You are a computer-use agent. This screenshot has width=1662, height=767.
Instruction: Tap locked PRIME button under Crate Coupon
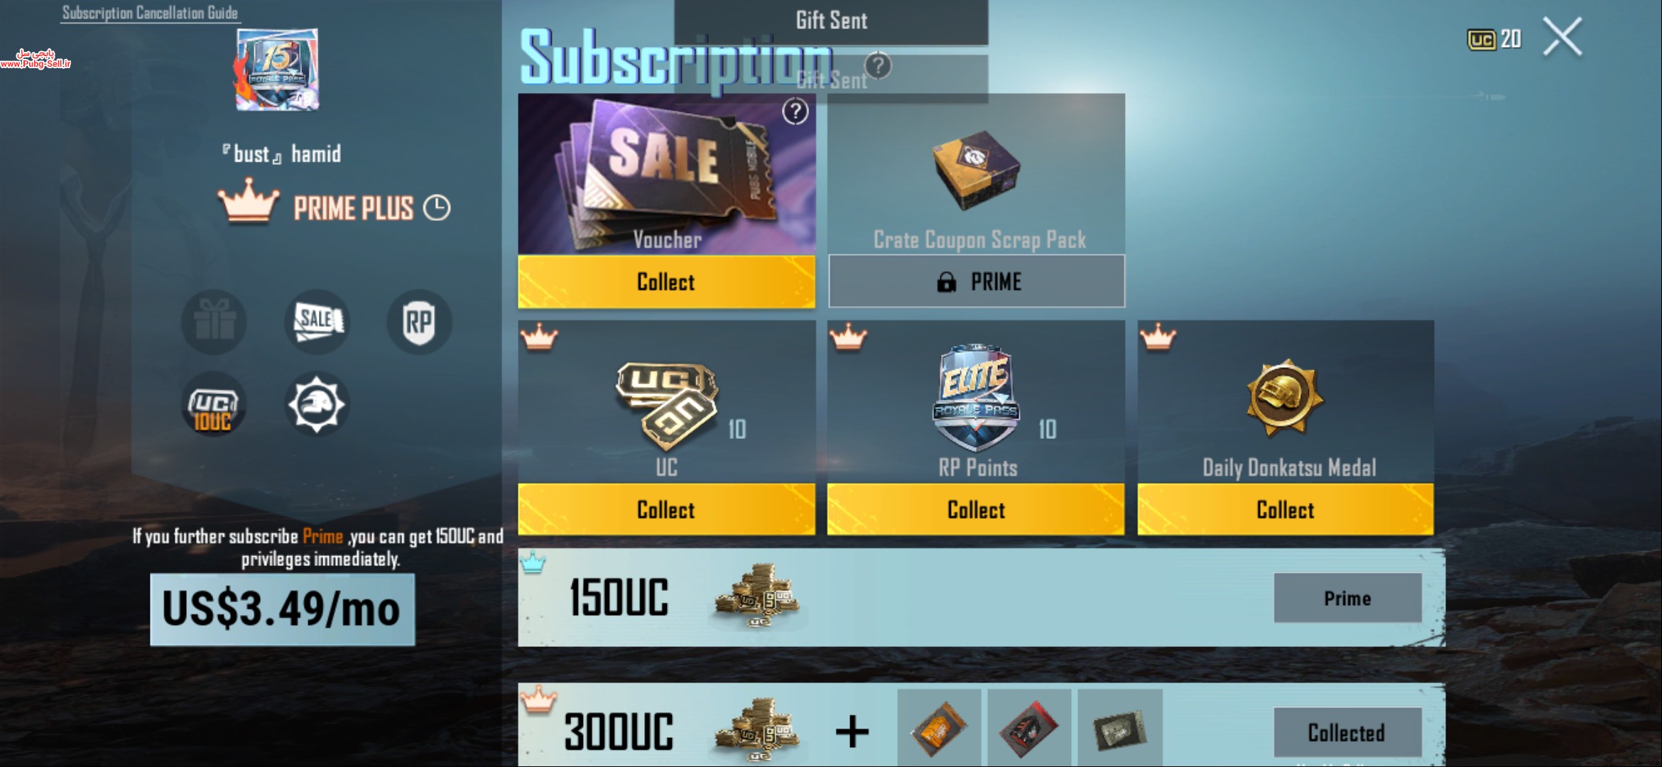pyautogui.click(x=977, y=282)
